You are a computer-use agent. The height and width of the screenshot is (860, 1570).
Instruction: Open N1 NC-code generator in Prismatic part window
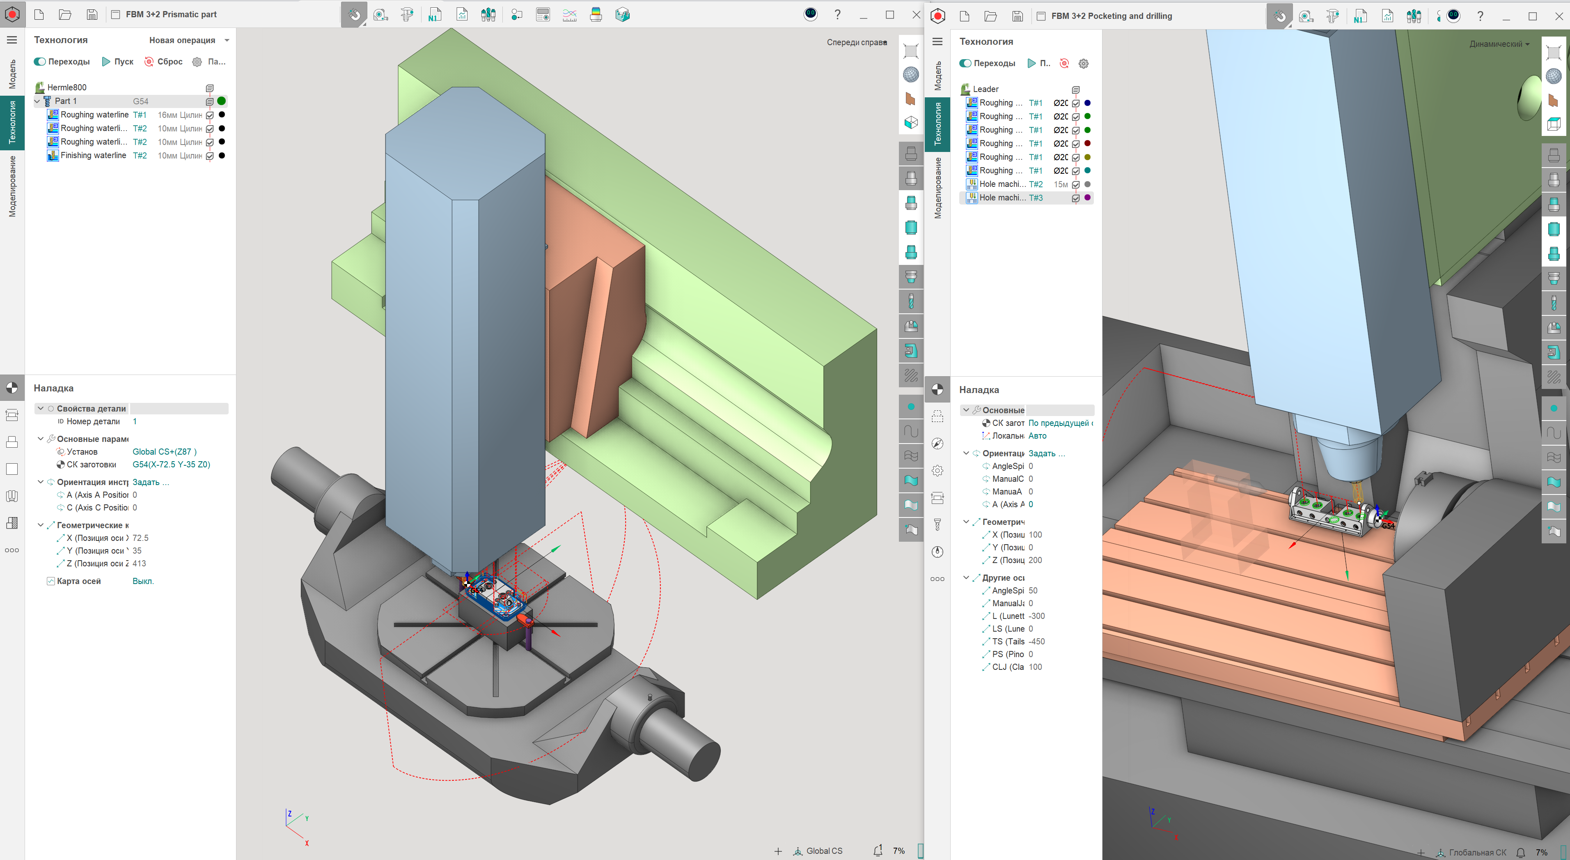[x=434, y=15]
